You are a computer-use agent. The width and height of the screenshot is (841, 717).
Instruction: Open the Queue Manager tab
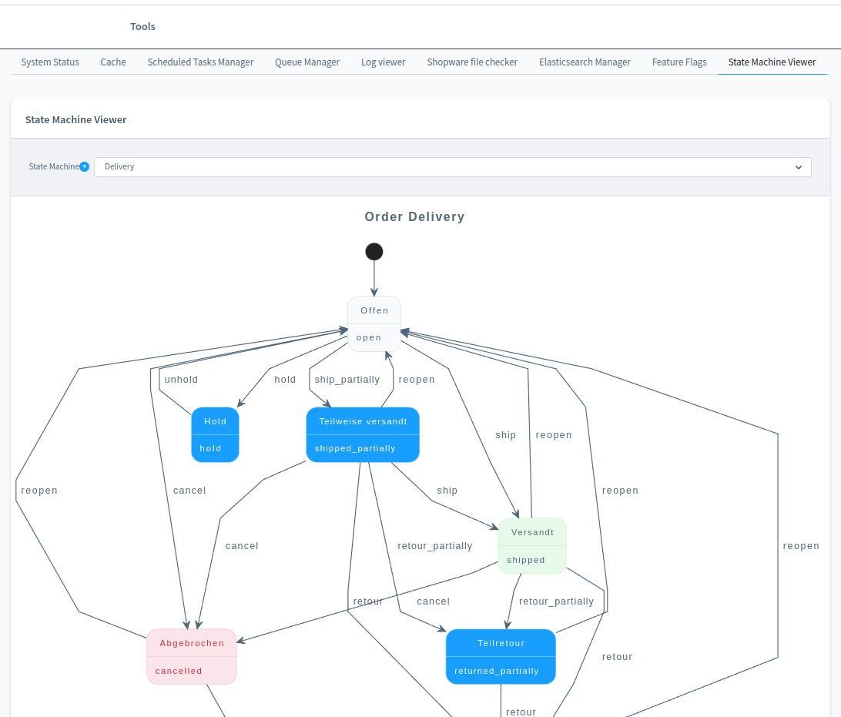pyautogui.click(x=307, y=62)
